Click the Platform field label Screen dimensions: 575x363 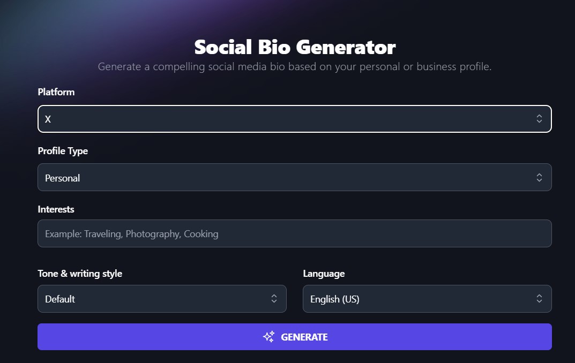pyautogui.click(x=56, y=92)
